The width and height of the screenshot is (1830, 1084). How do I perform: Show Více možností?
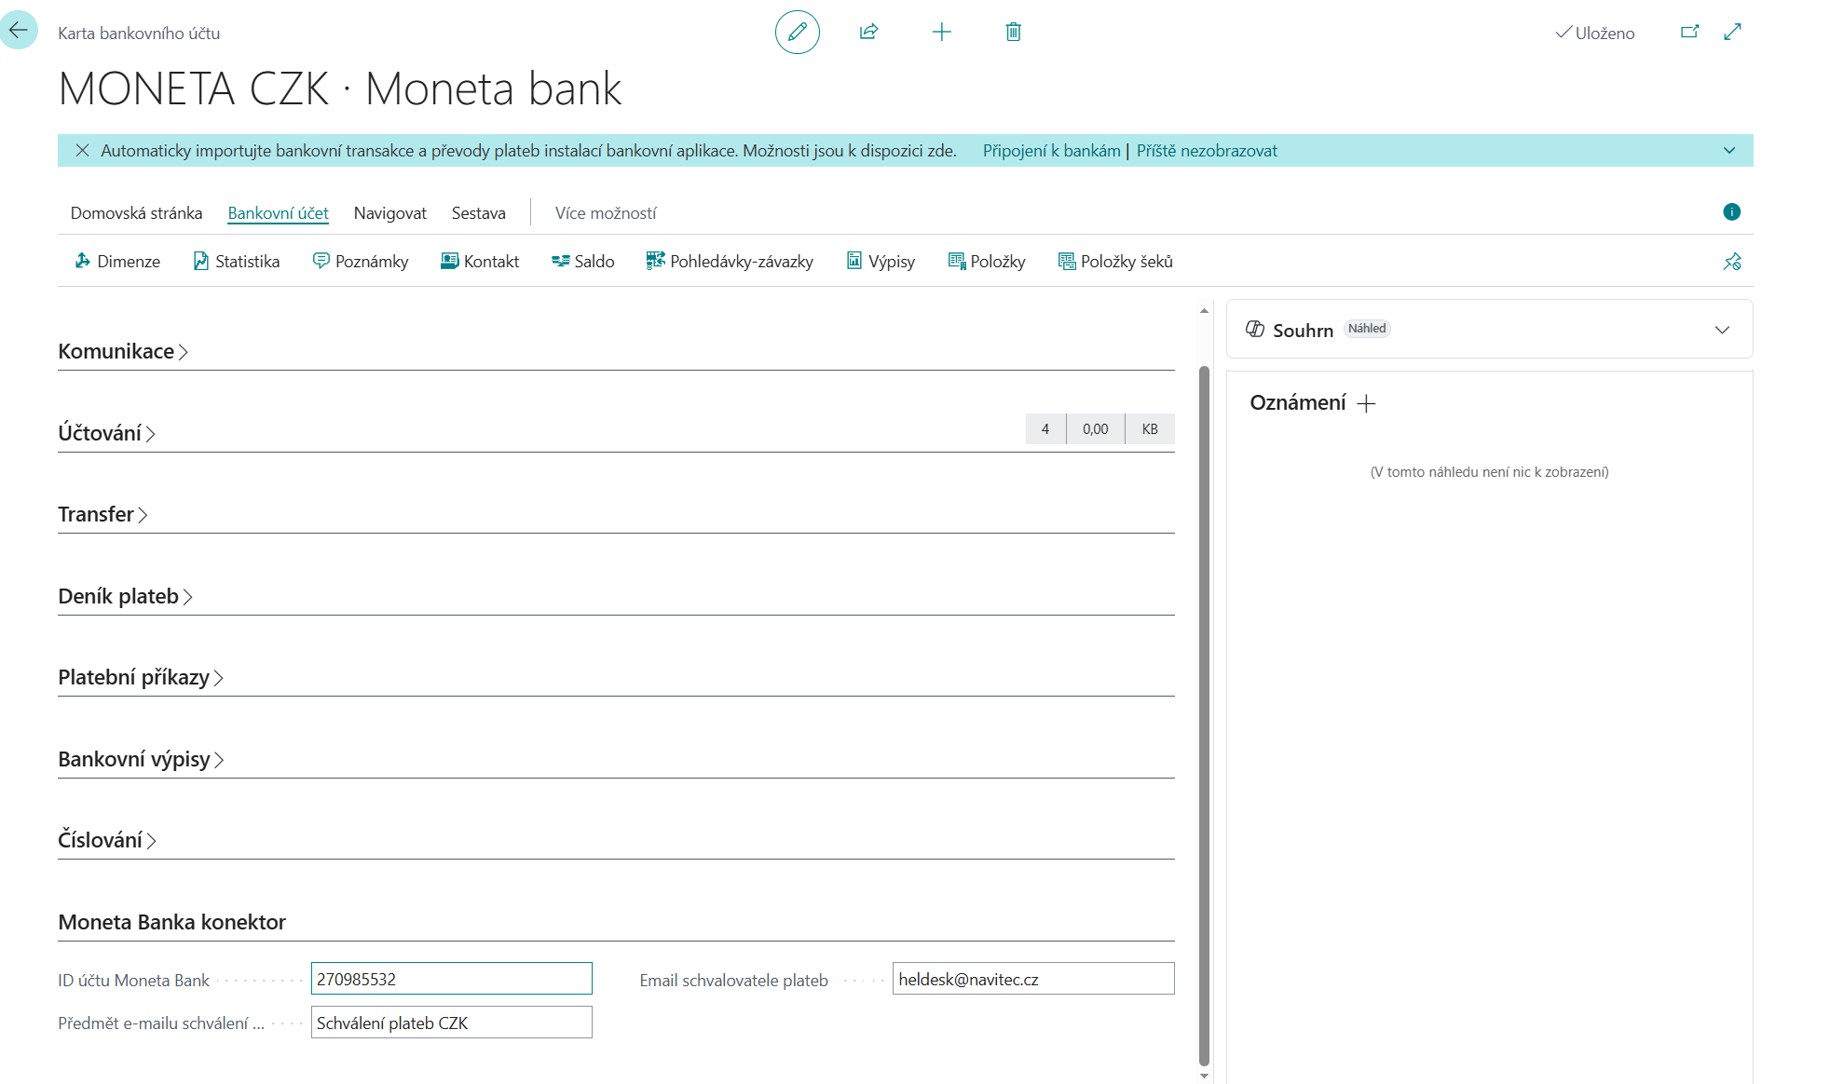606,213
